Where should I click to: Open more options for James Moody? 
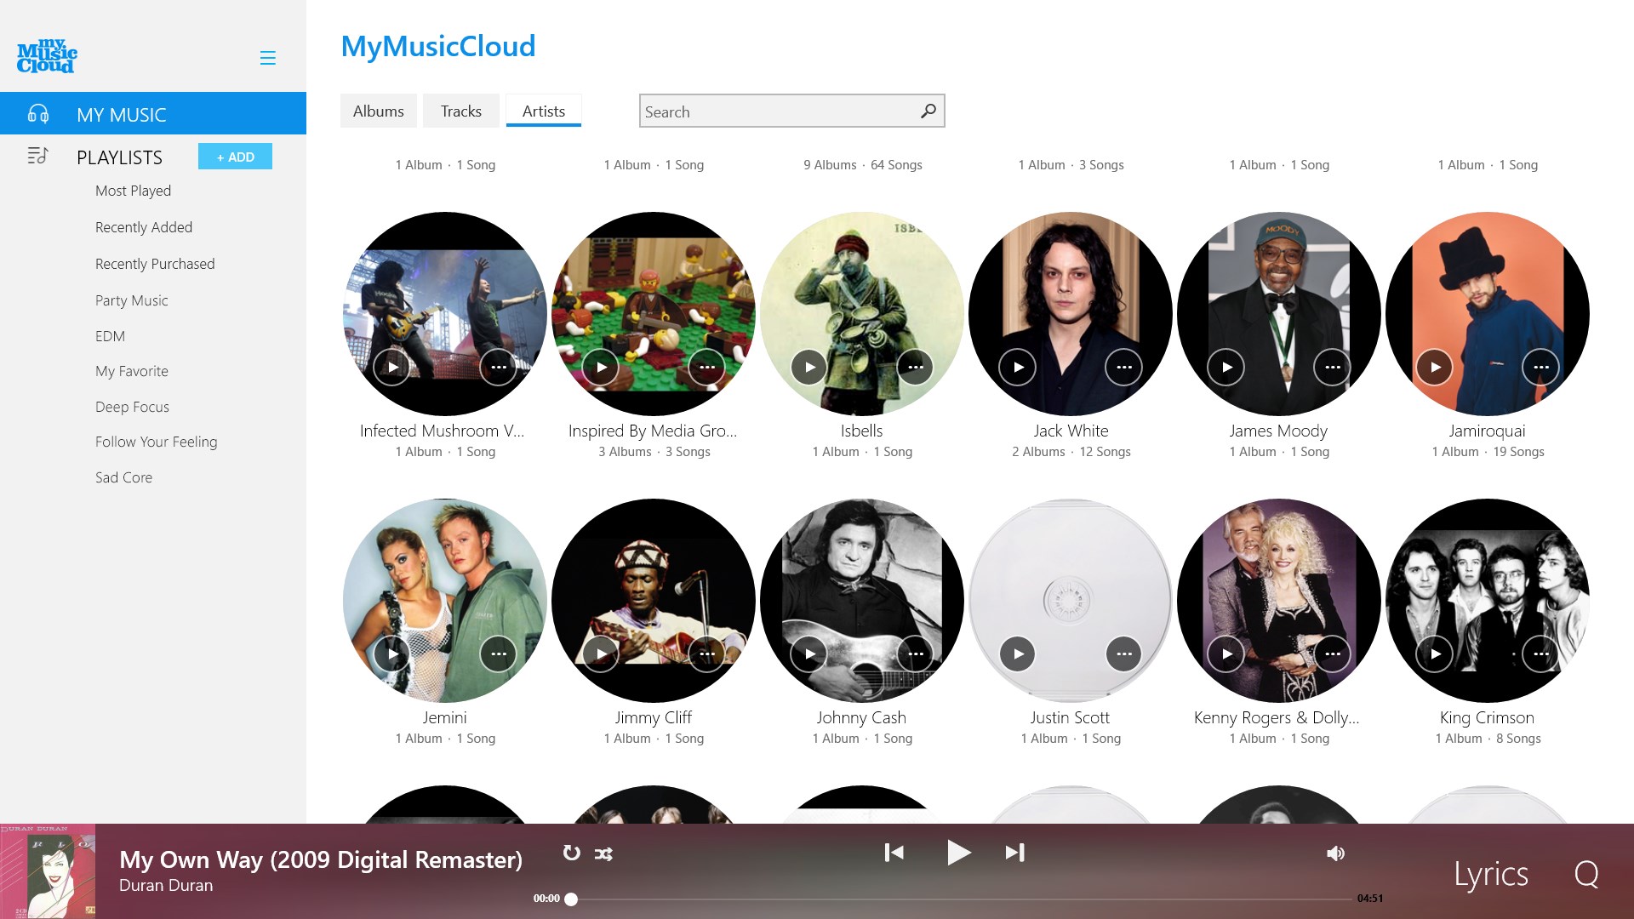click(x=1333, y=367)
